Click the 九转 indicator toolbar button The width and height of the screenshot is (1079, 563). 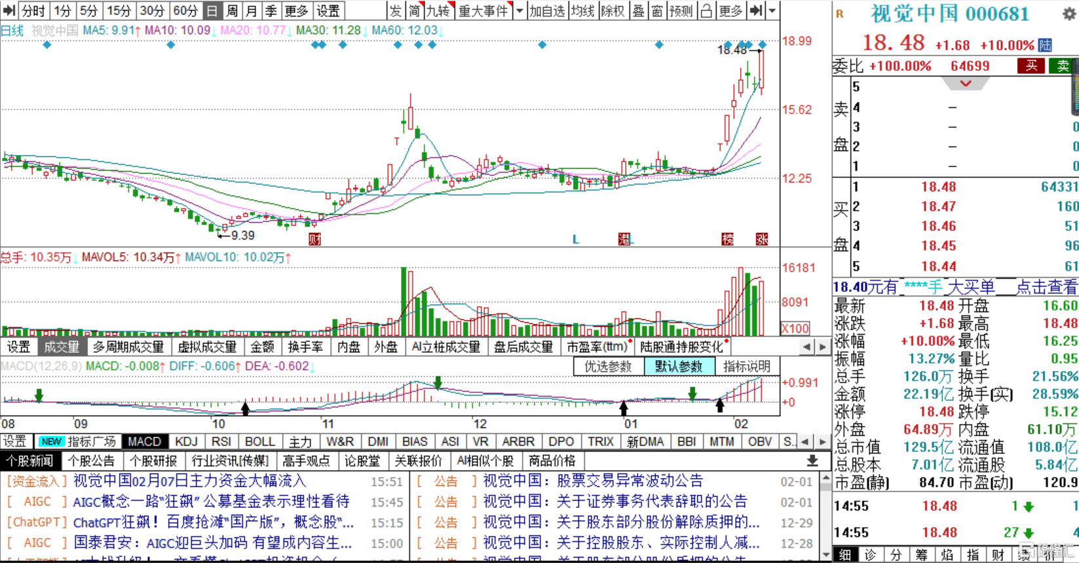440,10
